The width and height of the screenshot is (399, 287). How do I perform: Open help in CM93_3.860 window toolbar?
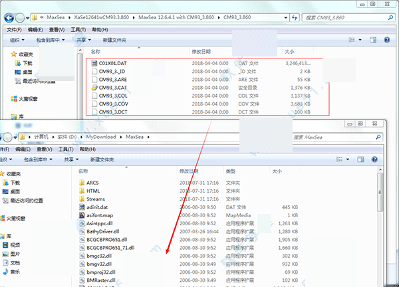[x=387, y=40]
